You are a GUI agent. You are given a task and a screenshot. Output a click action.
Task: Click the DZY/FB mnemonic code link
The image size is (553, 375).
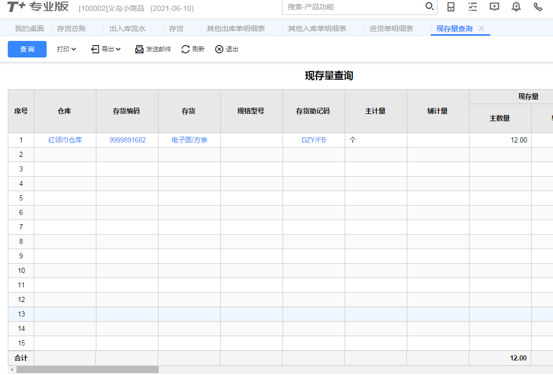[x=314, y=140]
